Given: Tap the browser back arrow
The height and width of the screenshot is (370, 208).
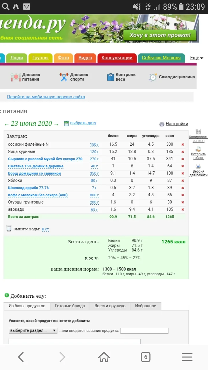Looking at the screenshot, I should (21, 357).
